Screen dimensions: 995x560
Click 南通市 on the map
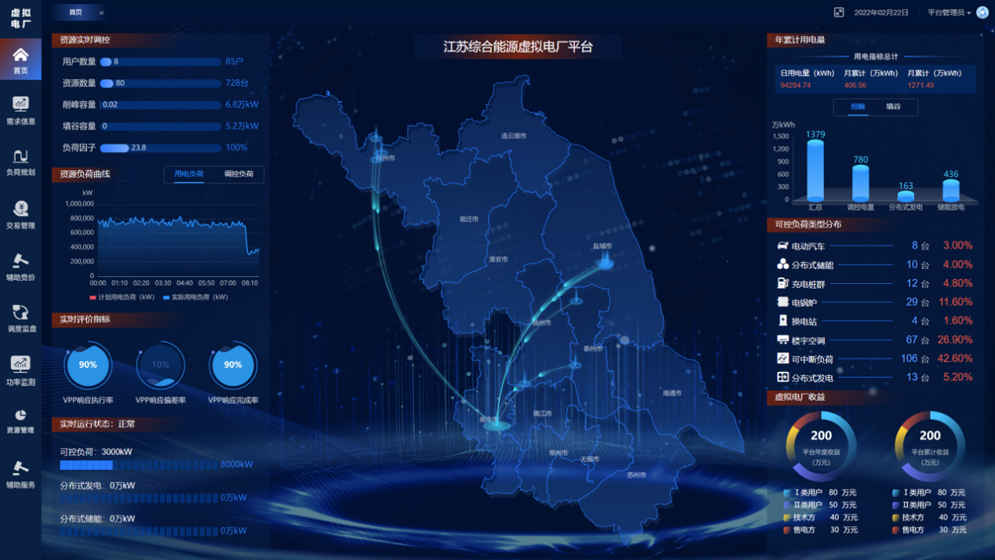click(x=672, y=393)
